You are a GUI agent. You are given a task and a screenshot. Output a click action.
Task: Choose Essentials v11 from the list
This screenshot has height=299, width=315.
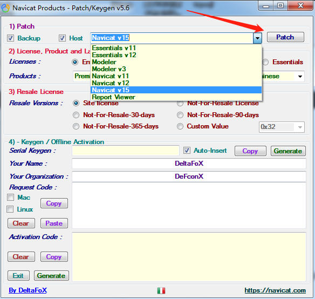click(176, 48)
